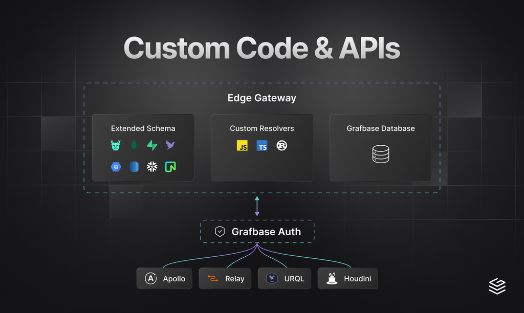This screenshot has height=313, width=524.
Task: Click the yellow JS JavaScript logo
Action: [242, 145]
